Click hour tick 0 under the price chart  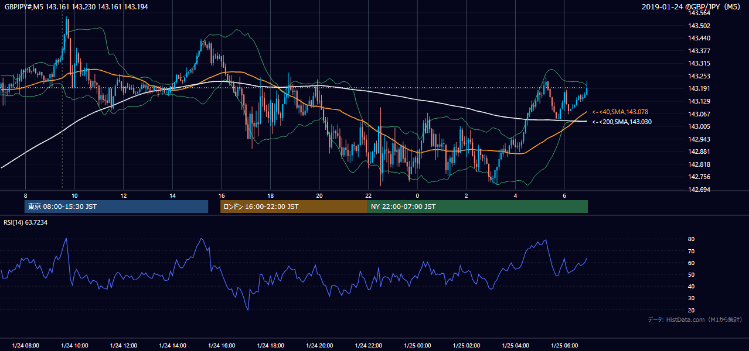417,195
